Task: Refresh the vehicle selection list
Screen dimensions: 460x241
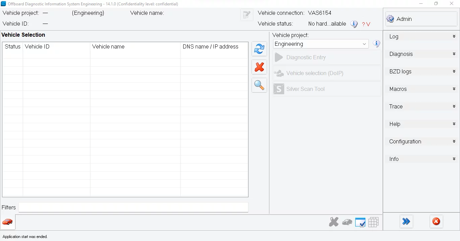Action: [259, 49]
